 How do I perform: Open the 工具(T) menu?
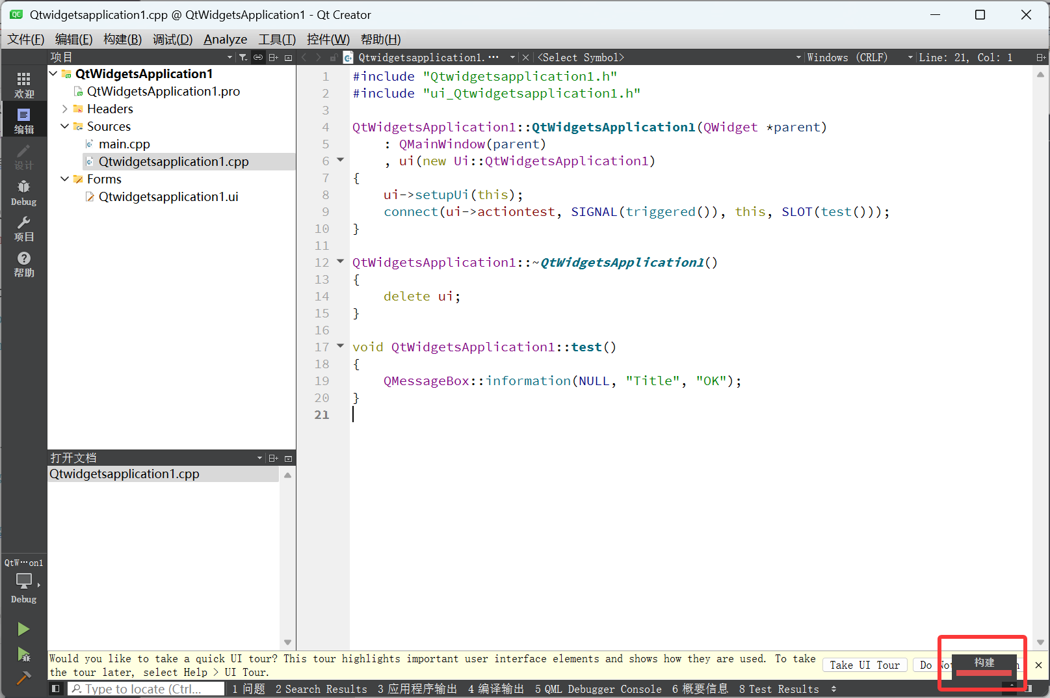point(277,39)
